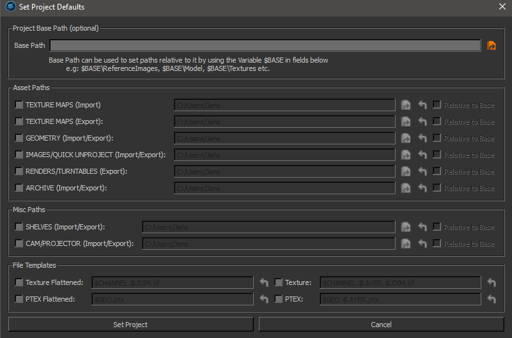Reset the CAM/PROJECTOR path to default
This screenshot has height=338, width=512.
coord(422,243)
